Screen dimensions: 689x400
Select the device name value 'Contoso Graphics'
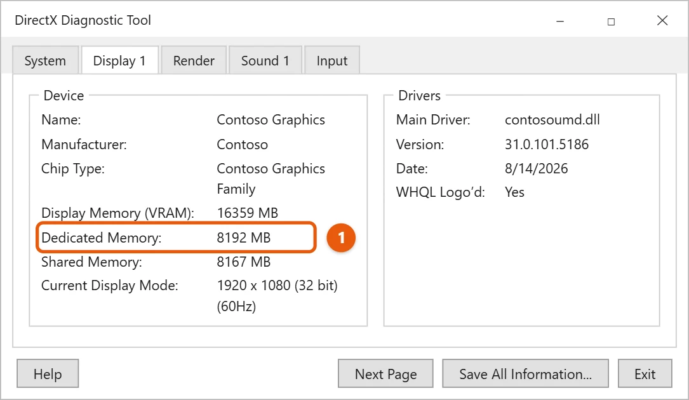point(271,119)
